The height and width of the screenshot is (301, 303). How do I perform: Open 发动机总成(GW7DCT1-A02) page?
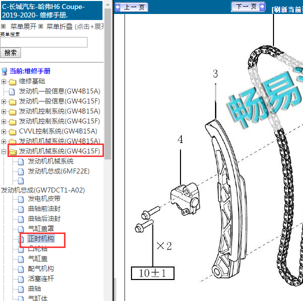[42, 190]
